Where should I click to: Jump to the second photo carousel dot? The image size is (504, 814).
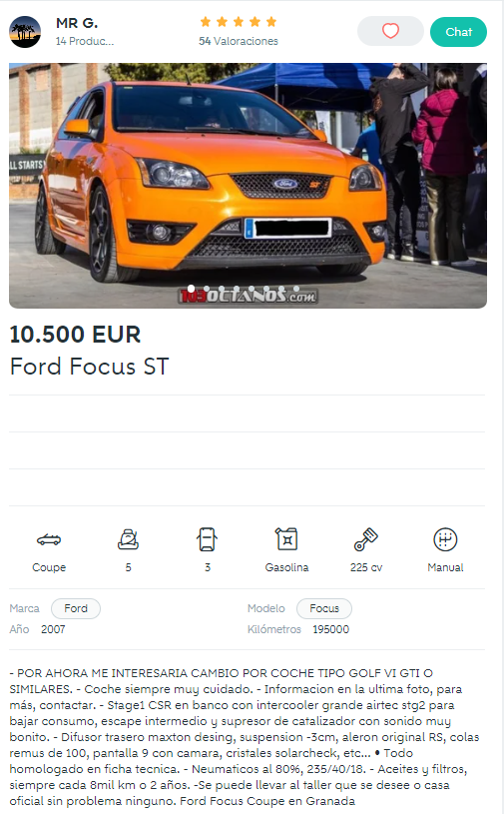(207, 288)
